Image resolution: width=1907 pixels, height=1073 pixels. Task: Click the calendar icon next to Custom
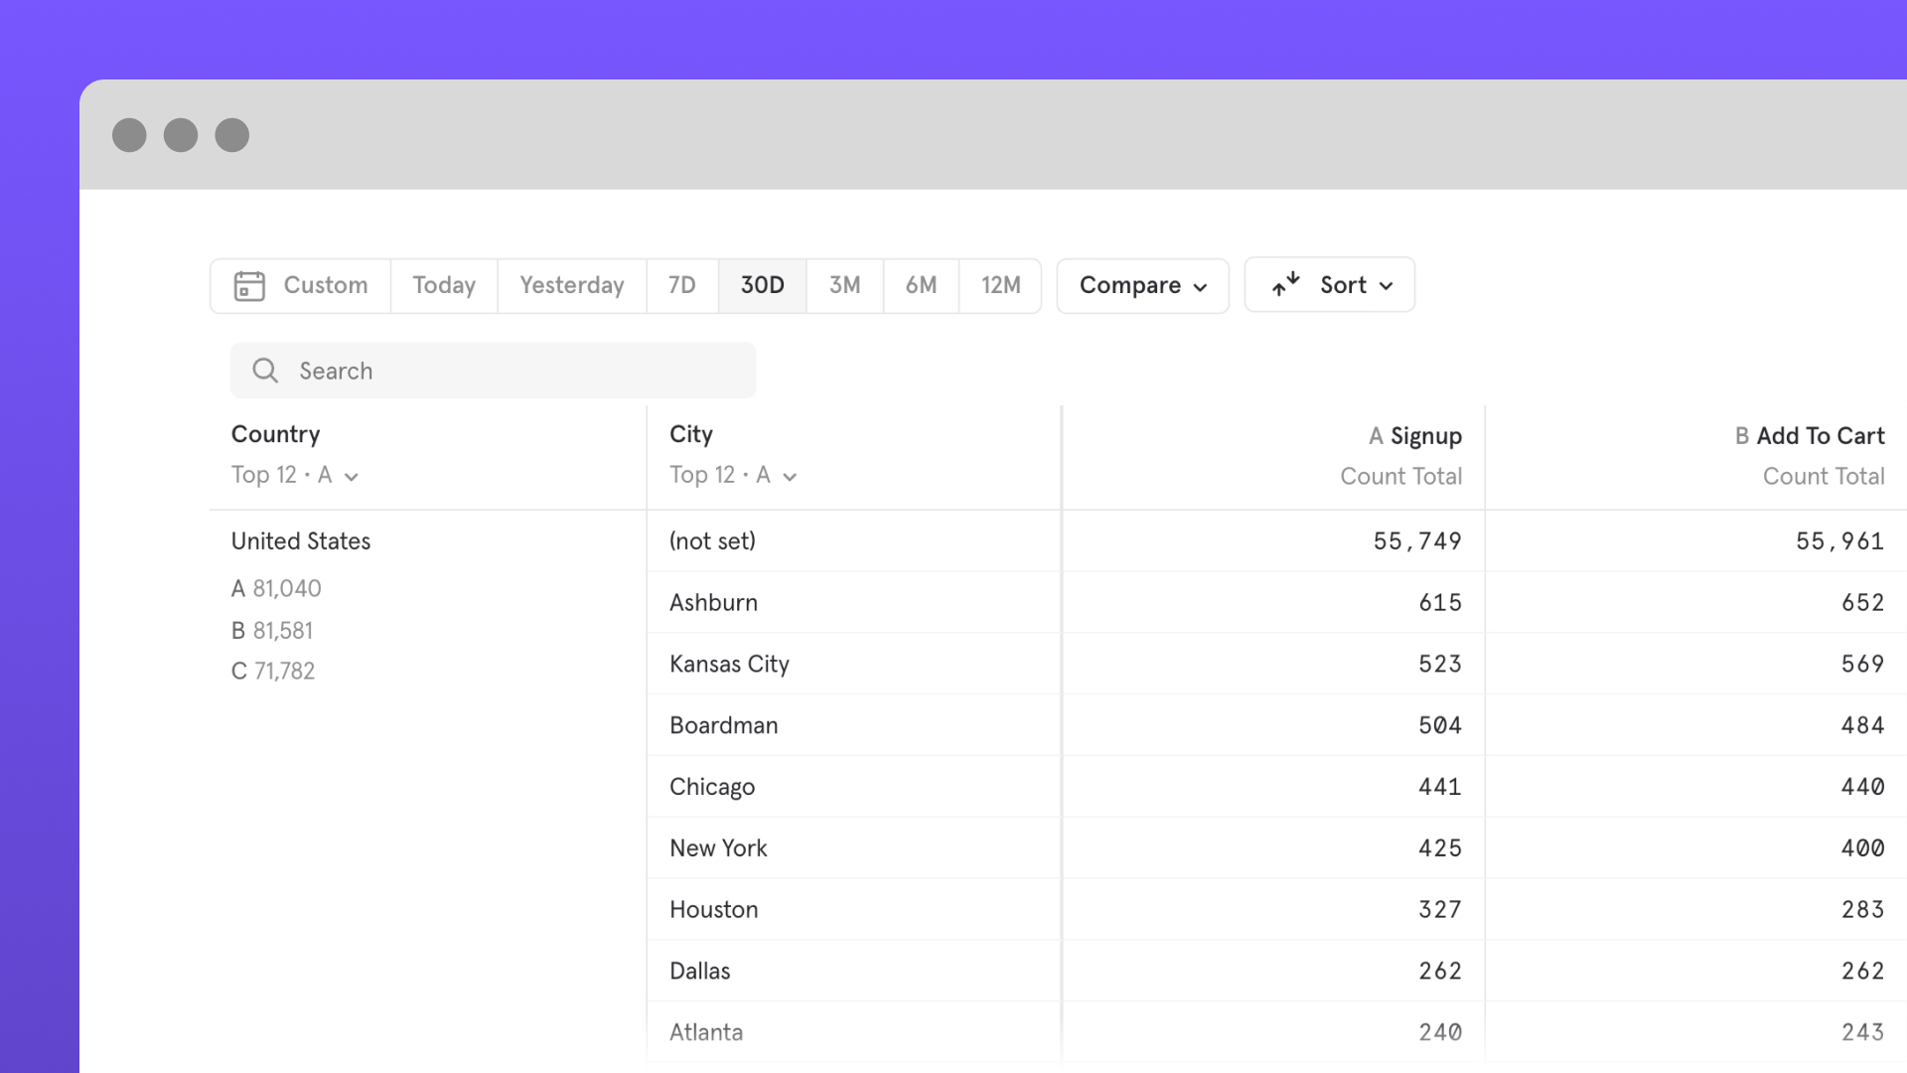click(x=248, y=285)
